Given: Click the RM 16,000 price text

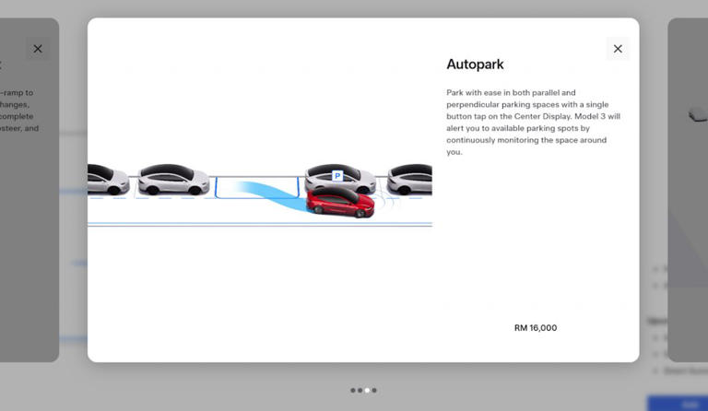Looking at the screenshot, I should click(x=536, y=328).
